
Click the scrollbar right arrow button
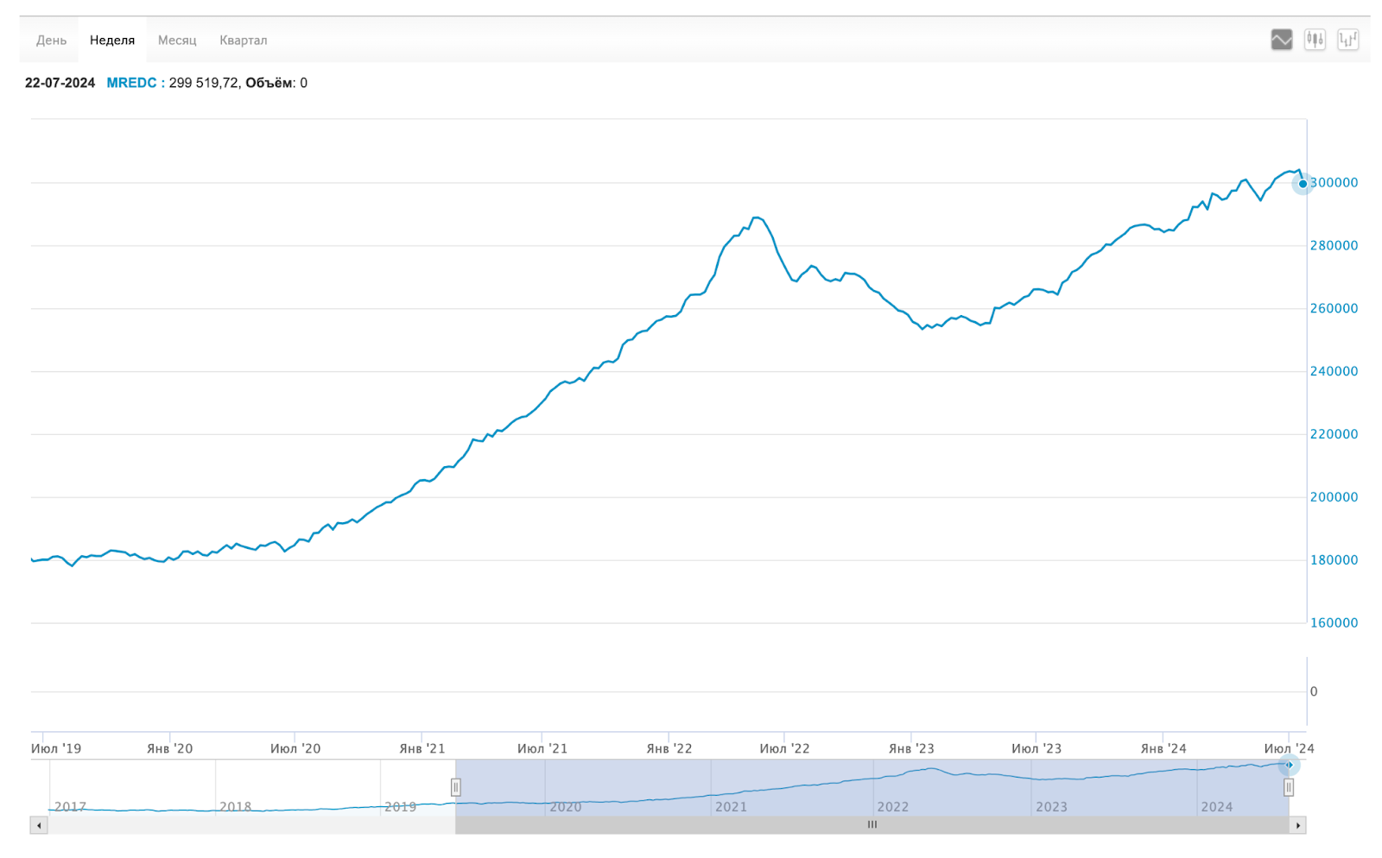[x=1297, y=825]
